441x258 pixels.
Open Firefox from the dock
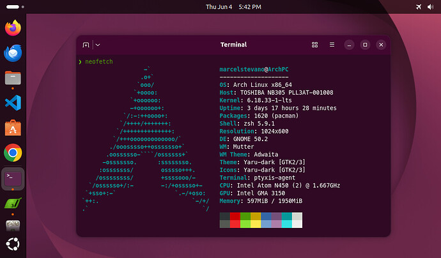pos(13,28)
